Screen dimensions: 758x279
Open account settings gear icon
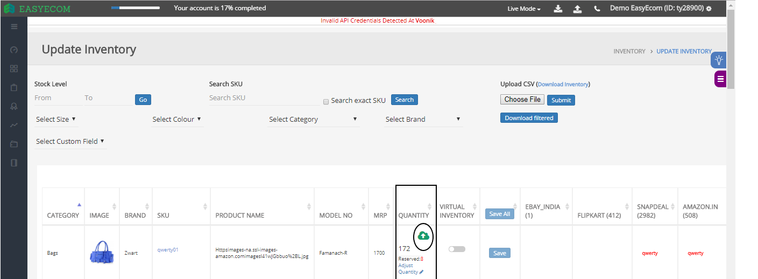(709, 9)
